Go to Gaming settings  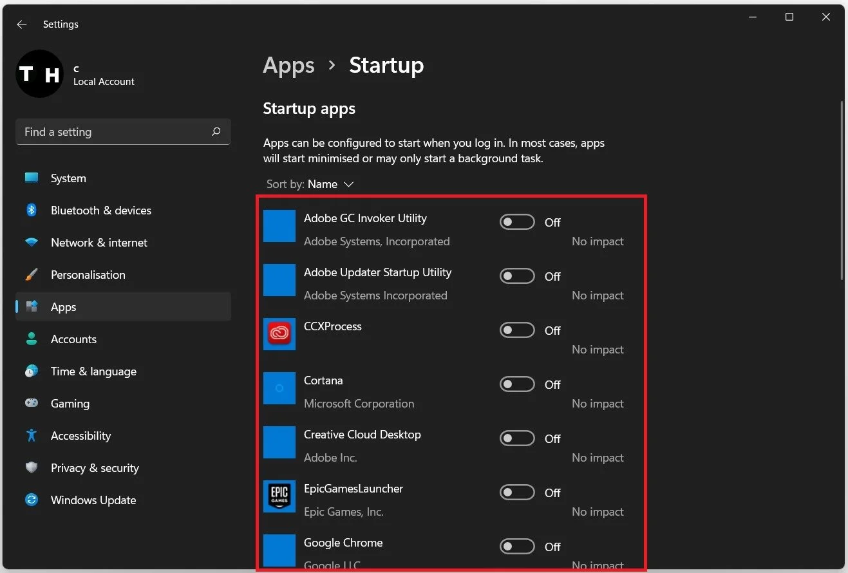point(123,404)
